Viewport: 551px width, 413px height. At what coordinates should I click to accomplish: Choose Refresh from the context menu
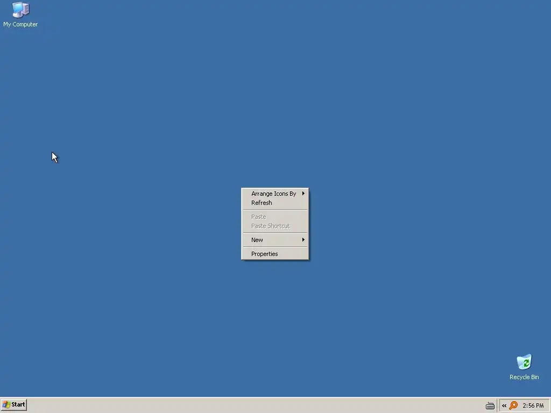pyautogui.click(x=275, y=203)
